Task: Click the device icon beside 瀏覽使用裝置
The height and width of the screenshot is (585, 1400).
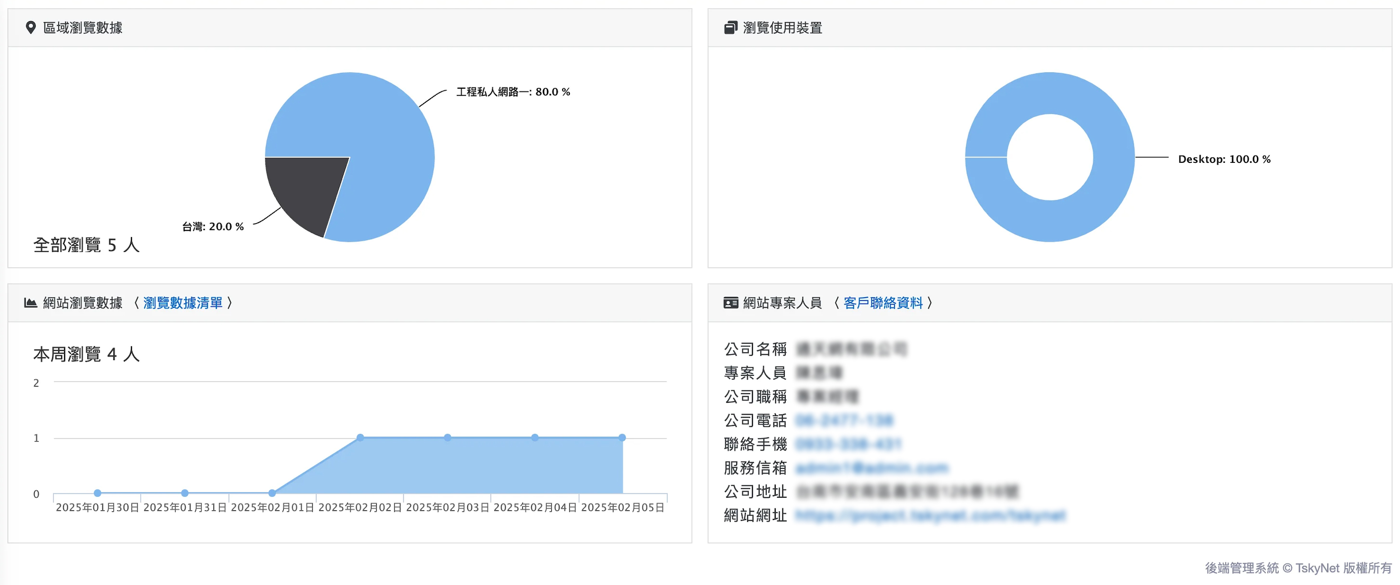Action: click(x=731, y=28)
